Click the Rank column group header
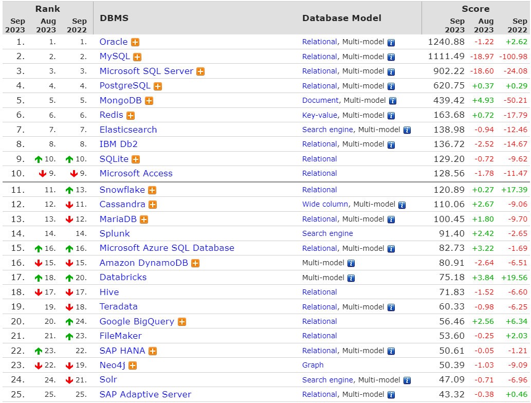531x403 pixels. point(47,9)
